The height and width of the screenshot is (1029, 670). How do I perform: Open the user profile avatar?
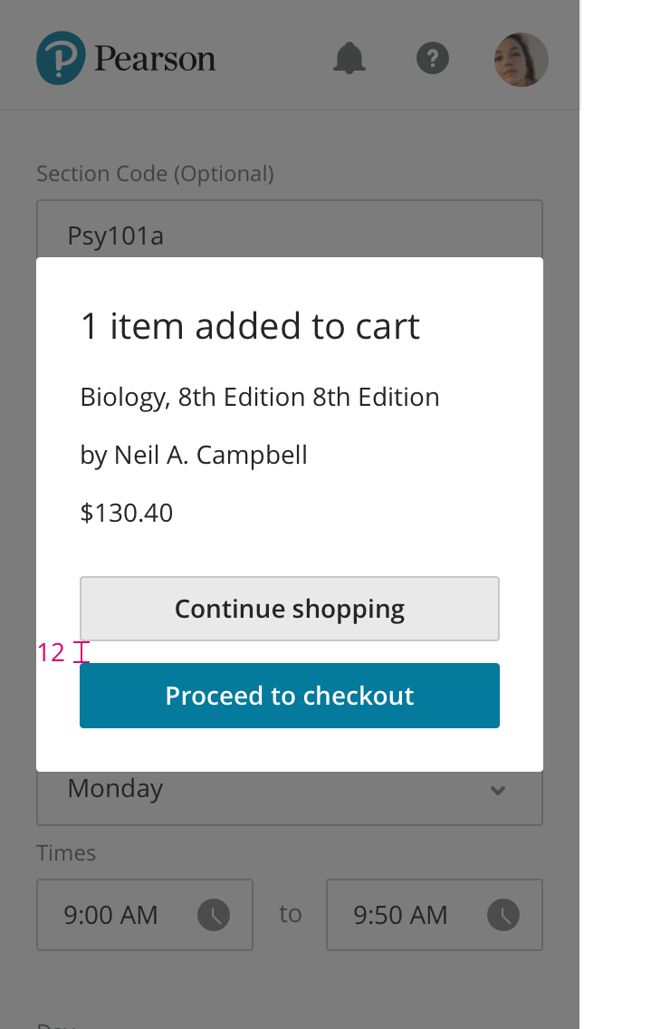[521, 60]
